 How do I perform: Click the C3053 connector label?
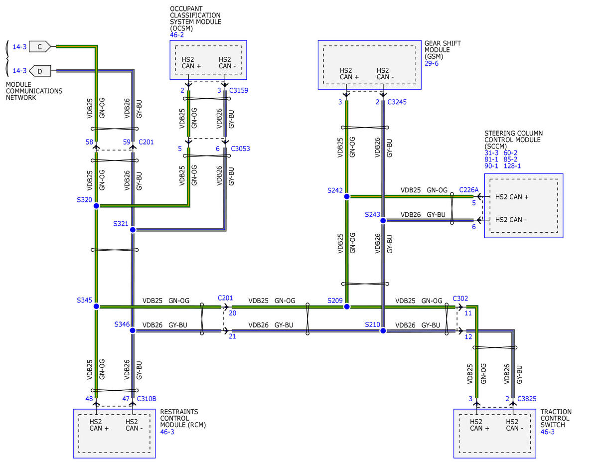tap(240, 149)
